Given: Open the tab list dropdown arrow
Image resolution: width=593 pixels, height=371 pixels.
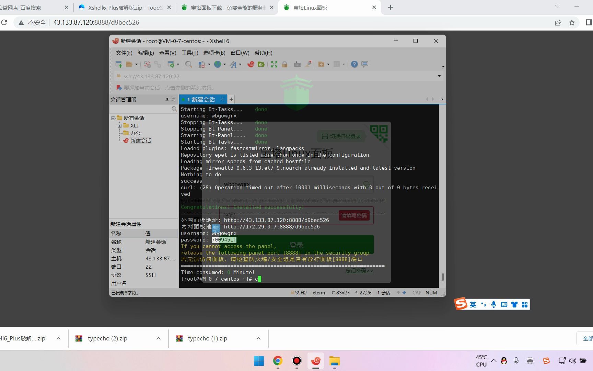Looking at the screenshot, I should [442, 99].
